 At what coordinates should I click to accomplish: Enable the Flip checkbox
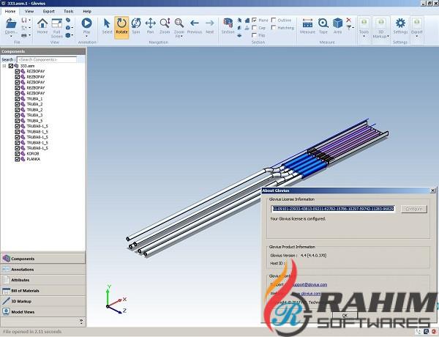pos(254,35)
